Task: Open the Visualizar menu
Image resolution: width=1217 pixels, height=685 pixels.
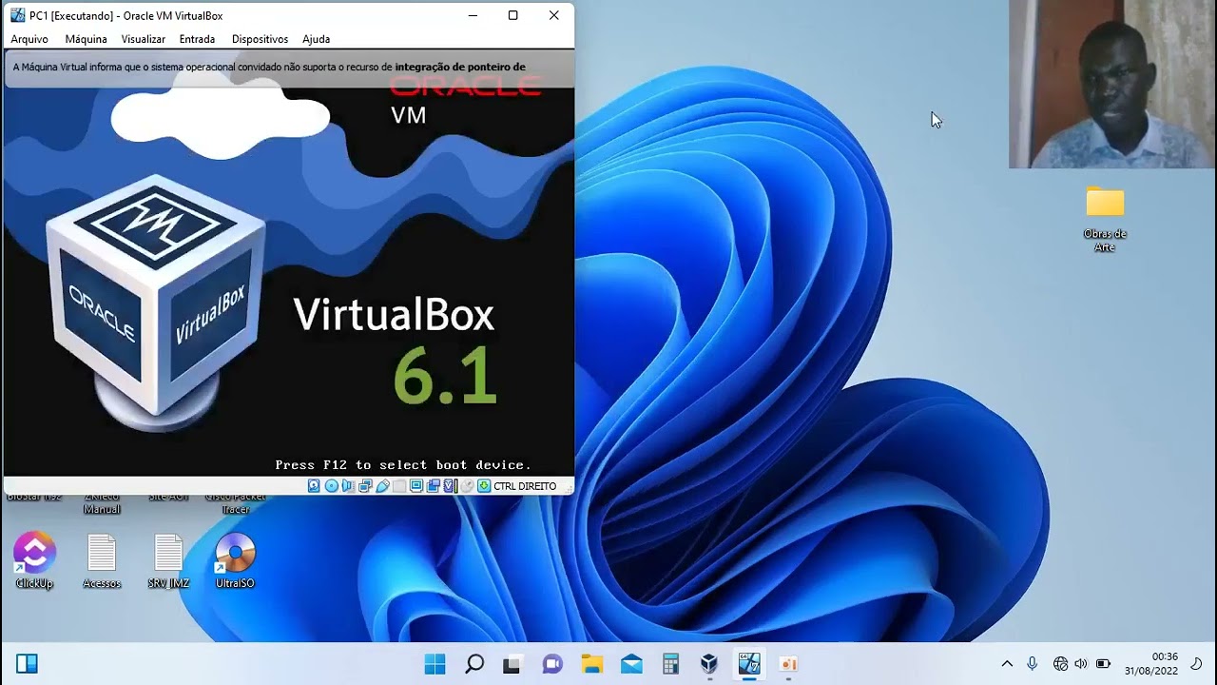Action: (144, 39)
